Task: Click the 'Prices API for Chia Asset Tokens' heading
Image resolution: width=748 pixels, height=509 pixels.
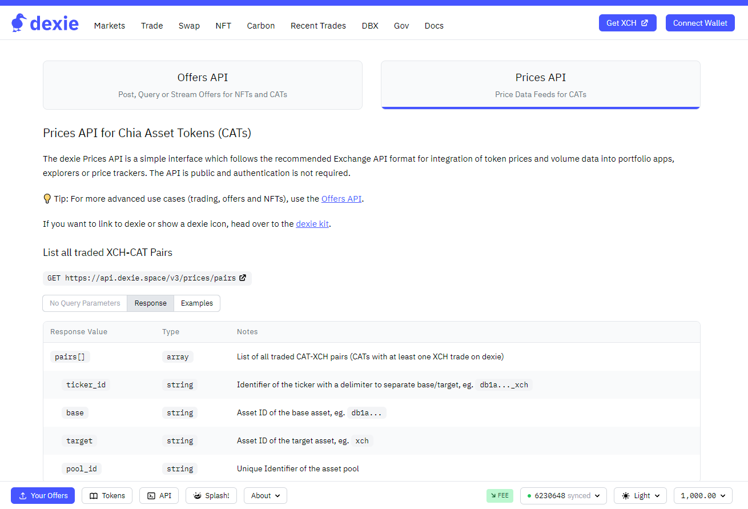Action: (147, 133)
